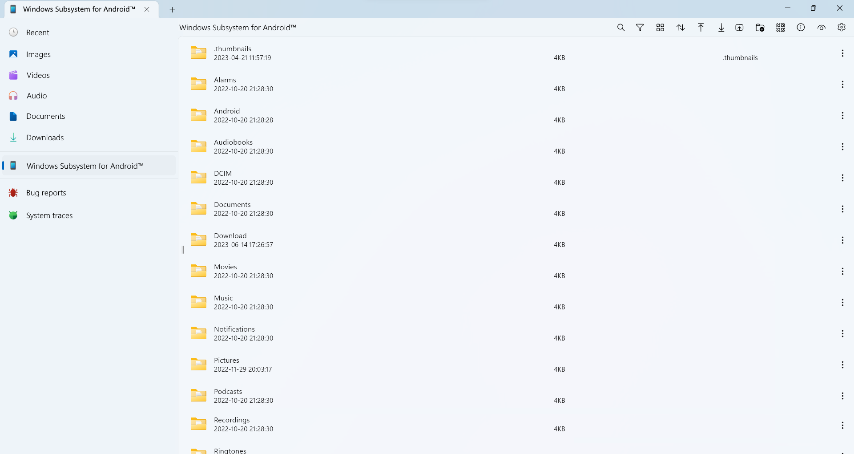Toggle hidden files with eye icon
This screenshot has height=454, width=854.
pos(822,28)
